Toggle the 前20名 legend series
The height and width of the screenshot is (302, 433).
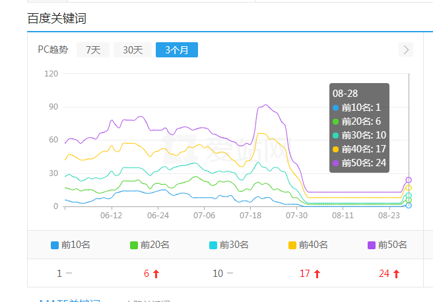click(x=150, y=245)
